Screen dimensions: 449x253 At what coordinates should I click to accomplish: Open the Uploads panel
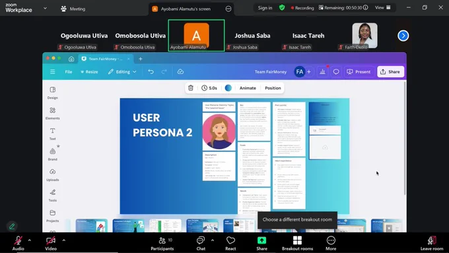pyautogui.click(x=52, y=175)
